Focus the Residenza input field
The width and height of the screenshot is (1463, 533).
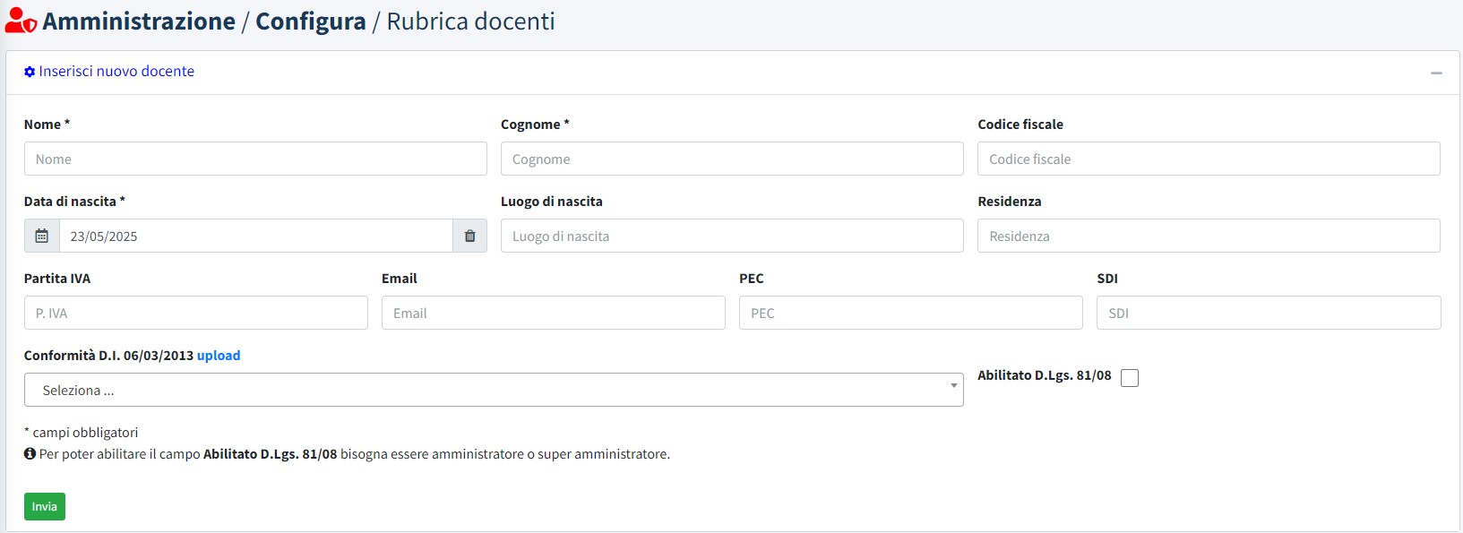pos(1209,236)
